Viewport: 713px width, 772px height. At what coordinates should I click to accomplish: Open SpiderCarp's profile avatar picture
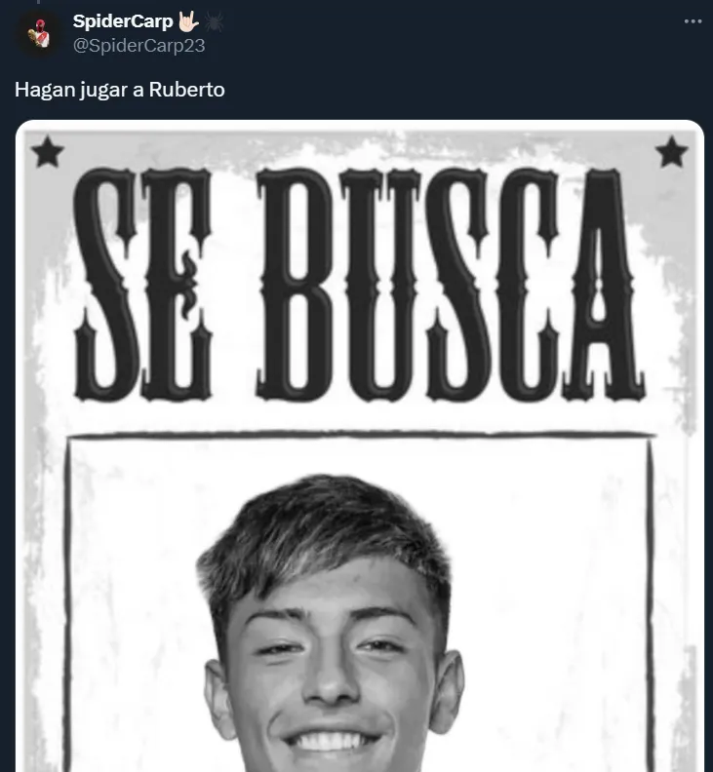click(39, 34)
